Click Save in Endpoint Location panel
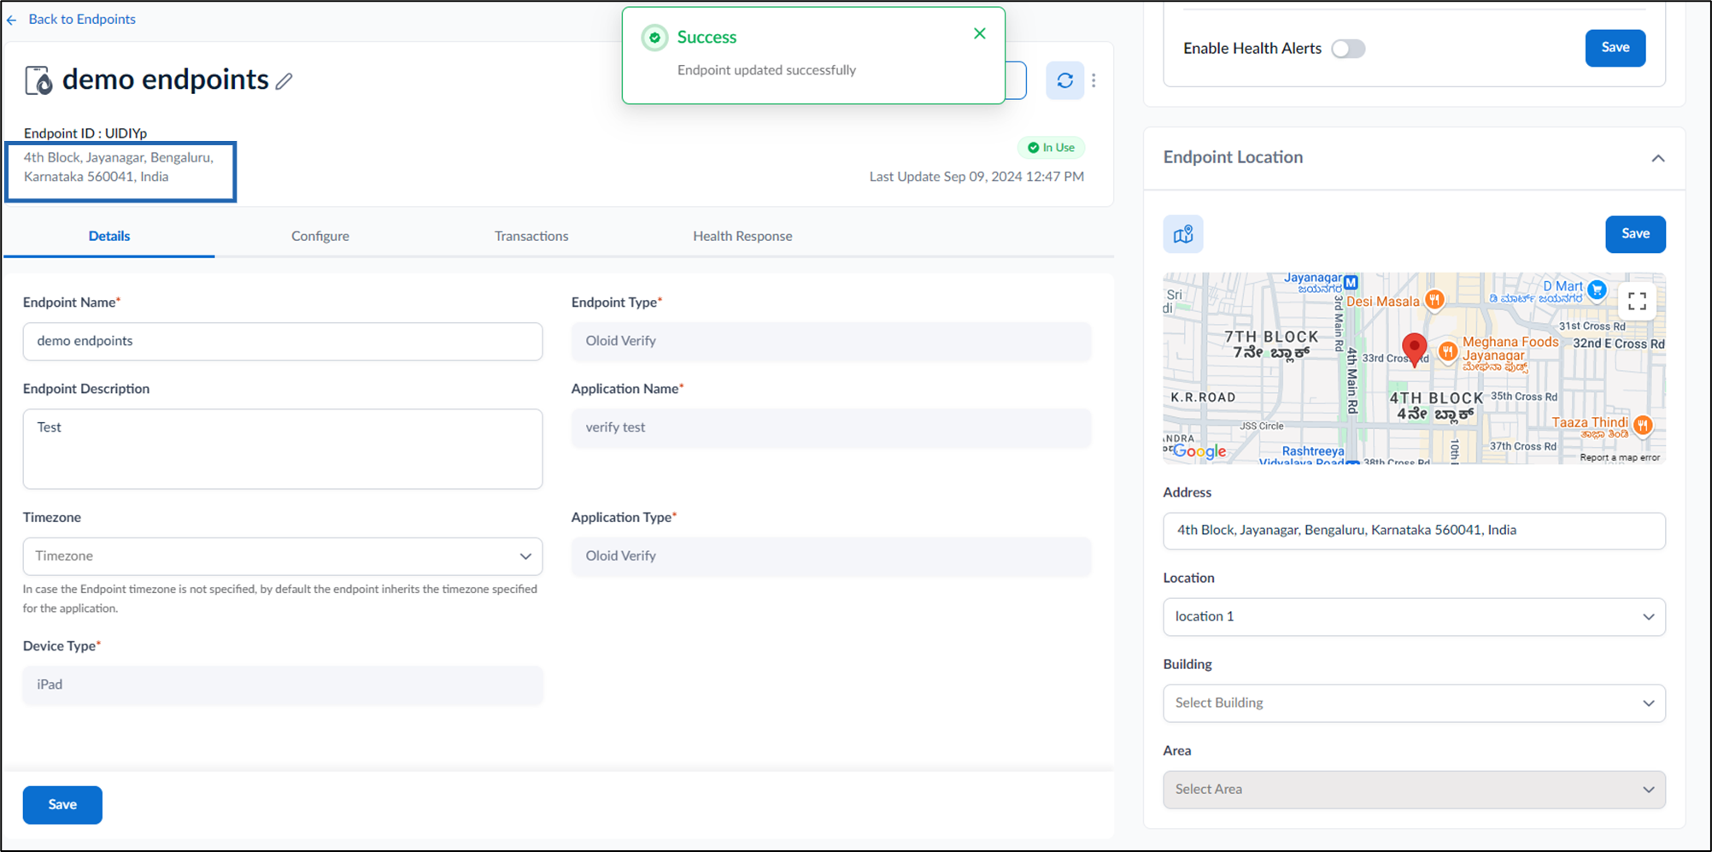 click(x=1635, y=234)
